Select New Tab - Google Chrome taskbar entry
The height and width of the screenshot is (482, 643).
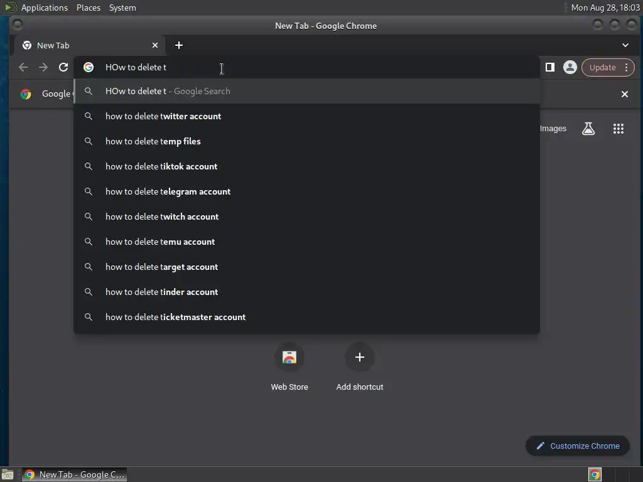75,474
